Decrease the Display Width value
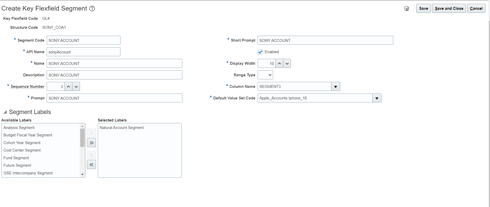The image size is (490, 207). pos(287,63)
